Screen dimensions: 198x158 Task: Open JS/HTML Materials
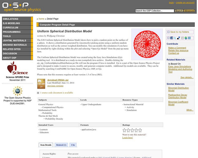[17, 41]
